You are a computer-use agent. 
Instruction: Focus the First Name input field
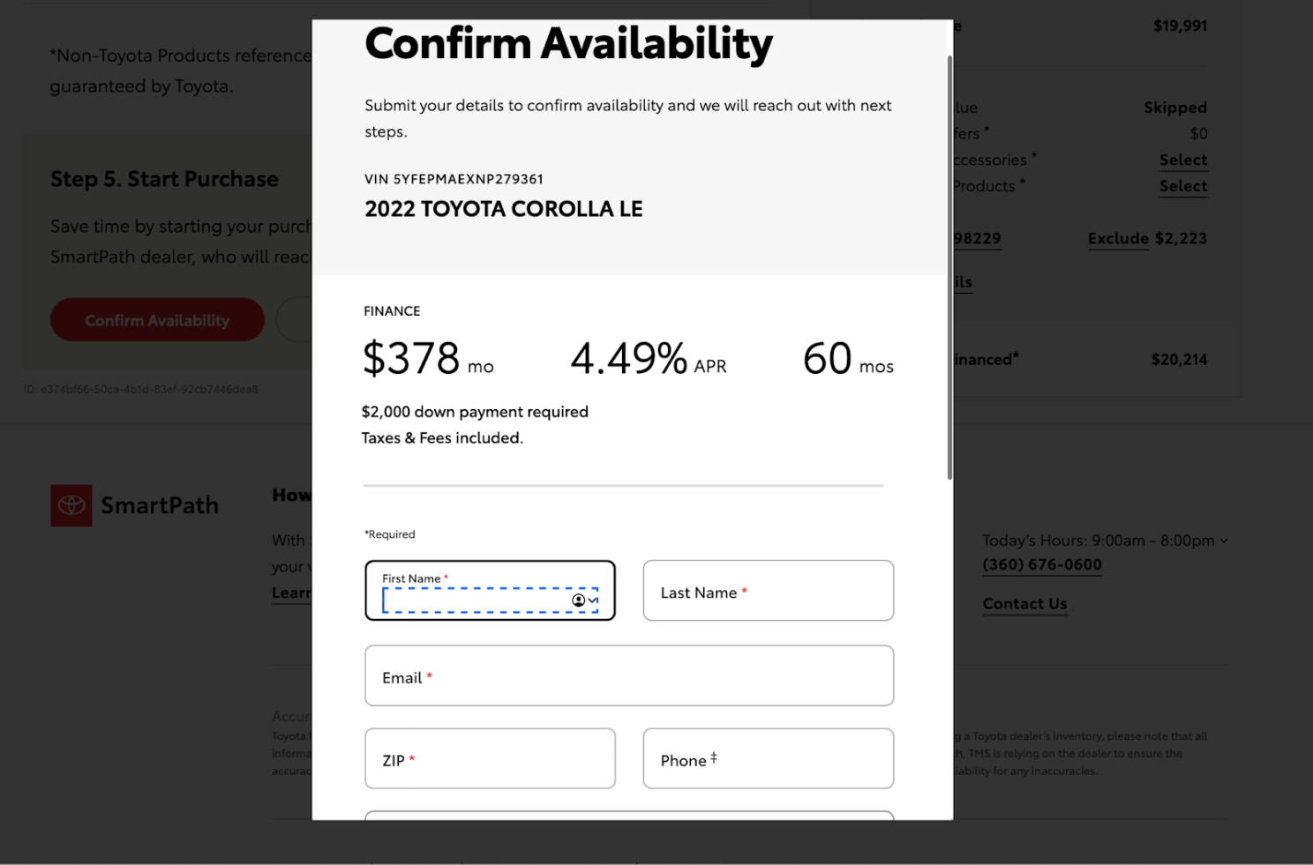pos(490,590)
